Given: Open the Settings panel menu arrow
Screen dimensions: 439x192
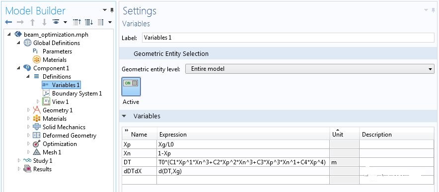Looking at the screenshot, I should click(426, 10).
